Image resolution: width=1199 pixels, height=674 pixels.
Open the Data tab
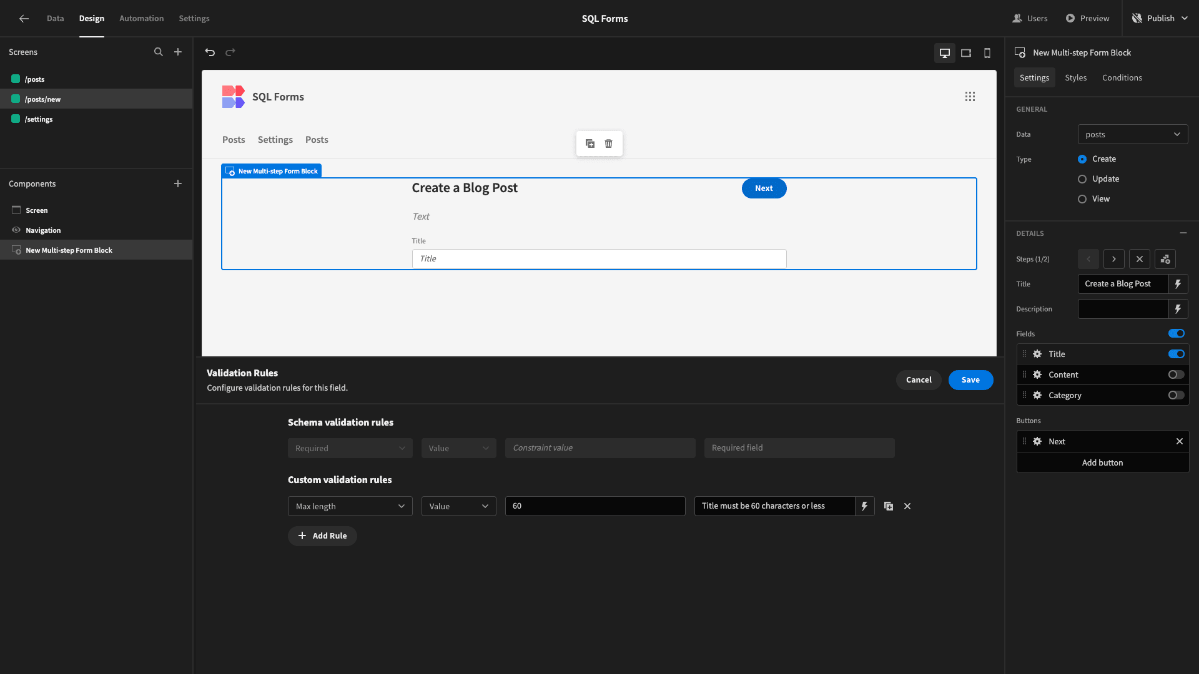tap(55, 19)
